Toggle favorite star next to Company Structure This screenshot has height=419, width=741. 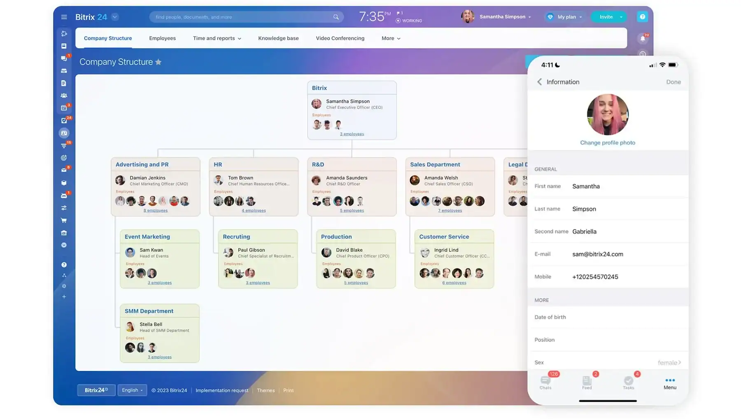coord(158,62)
